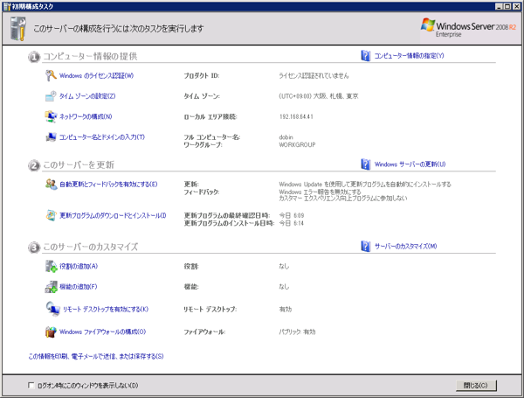Open サーバーのカスタマイズ(M) help link
The image size is (524, 398).
pyautogui.click(x=406, y=246)
